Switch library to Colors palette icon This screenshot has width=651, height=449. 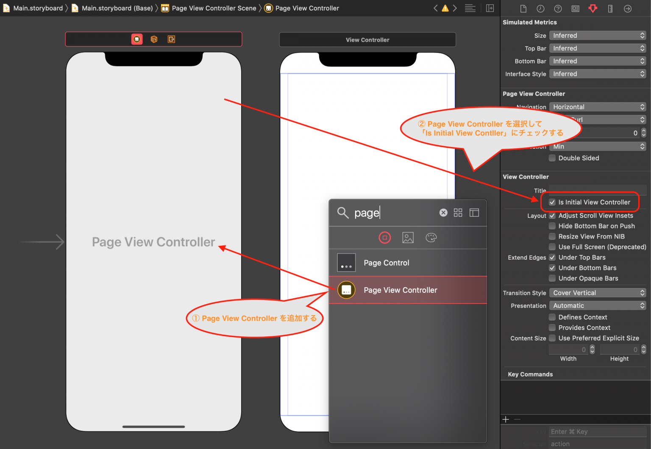tap(431, 238)
